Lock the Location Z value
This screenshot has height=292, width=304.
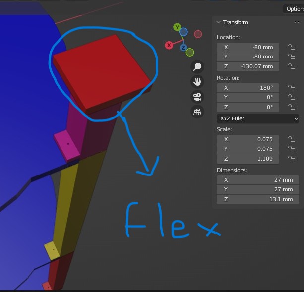click(x=292, y=66)
